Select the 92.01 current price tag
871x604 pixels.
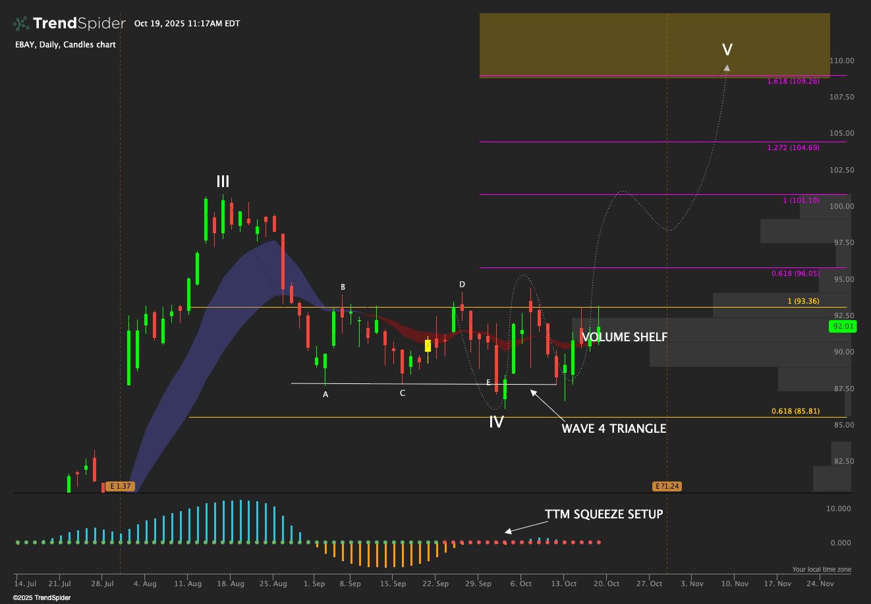843,326
